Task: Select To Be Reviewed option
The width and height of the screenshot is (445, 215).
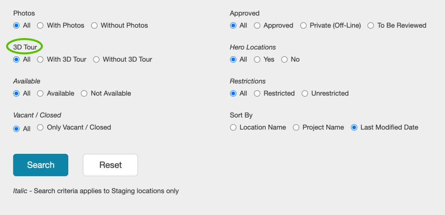Action: [371, 26]
